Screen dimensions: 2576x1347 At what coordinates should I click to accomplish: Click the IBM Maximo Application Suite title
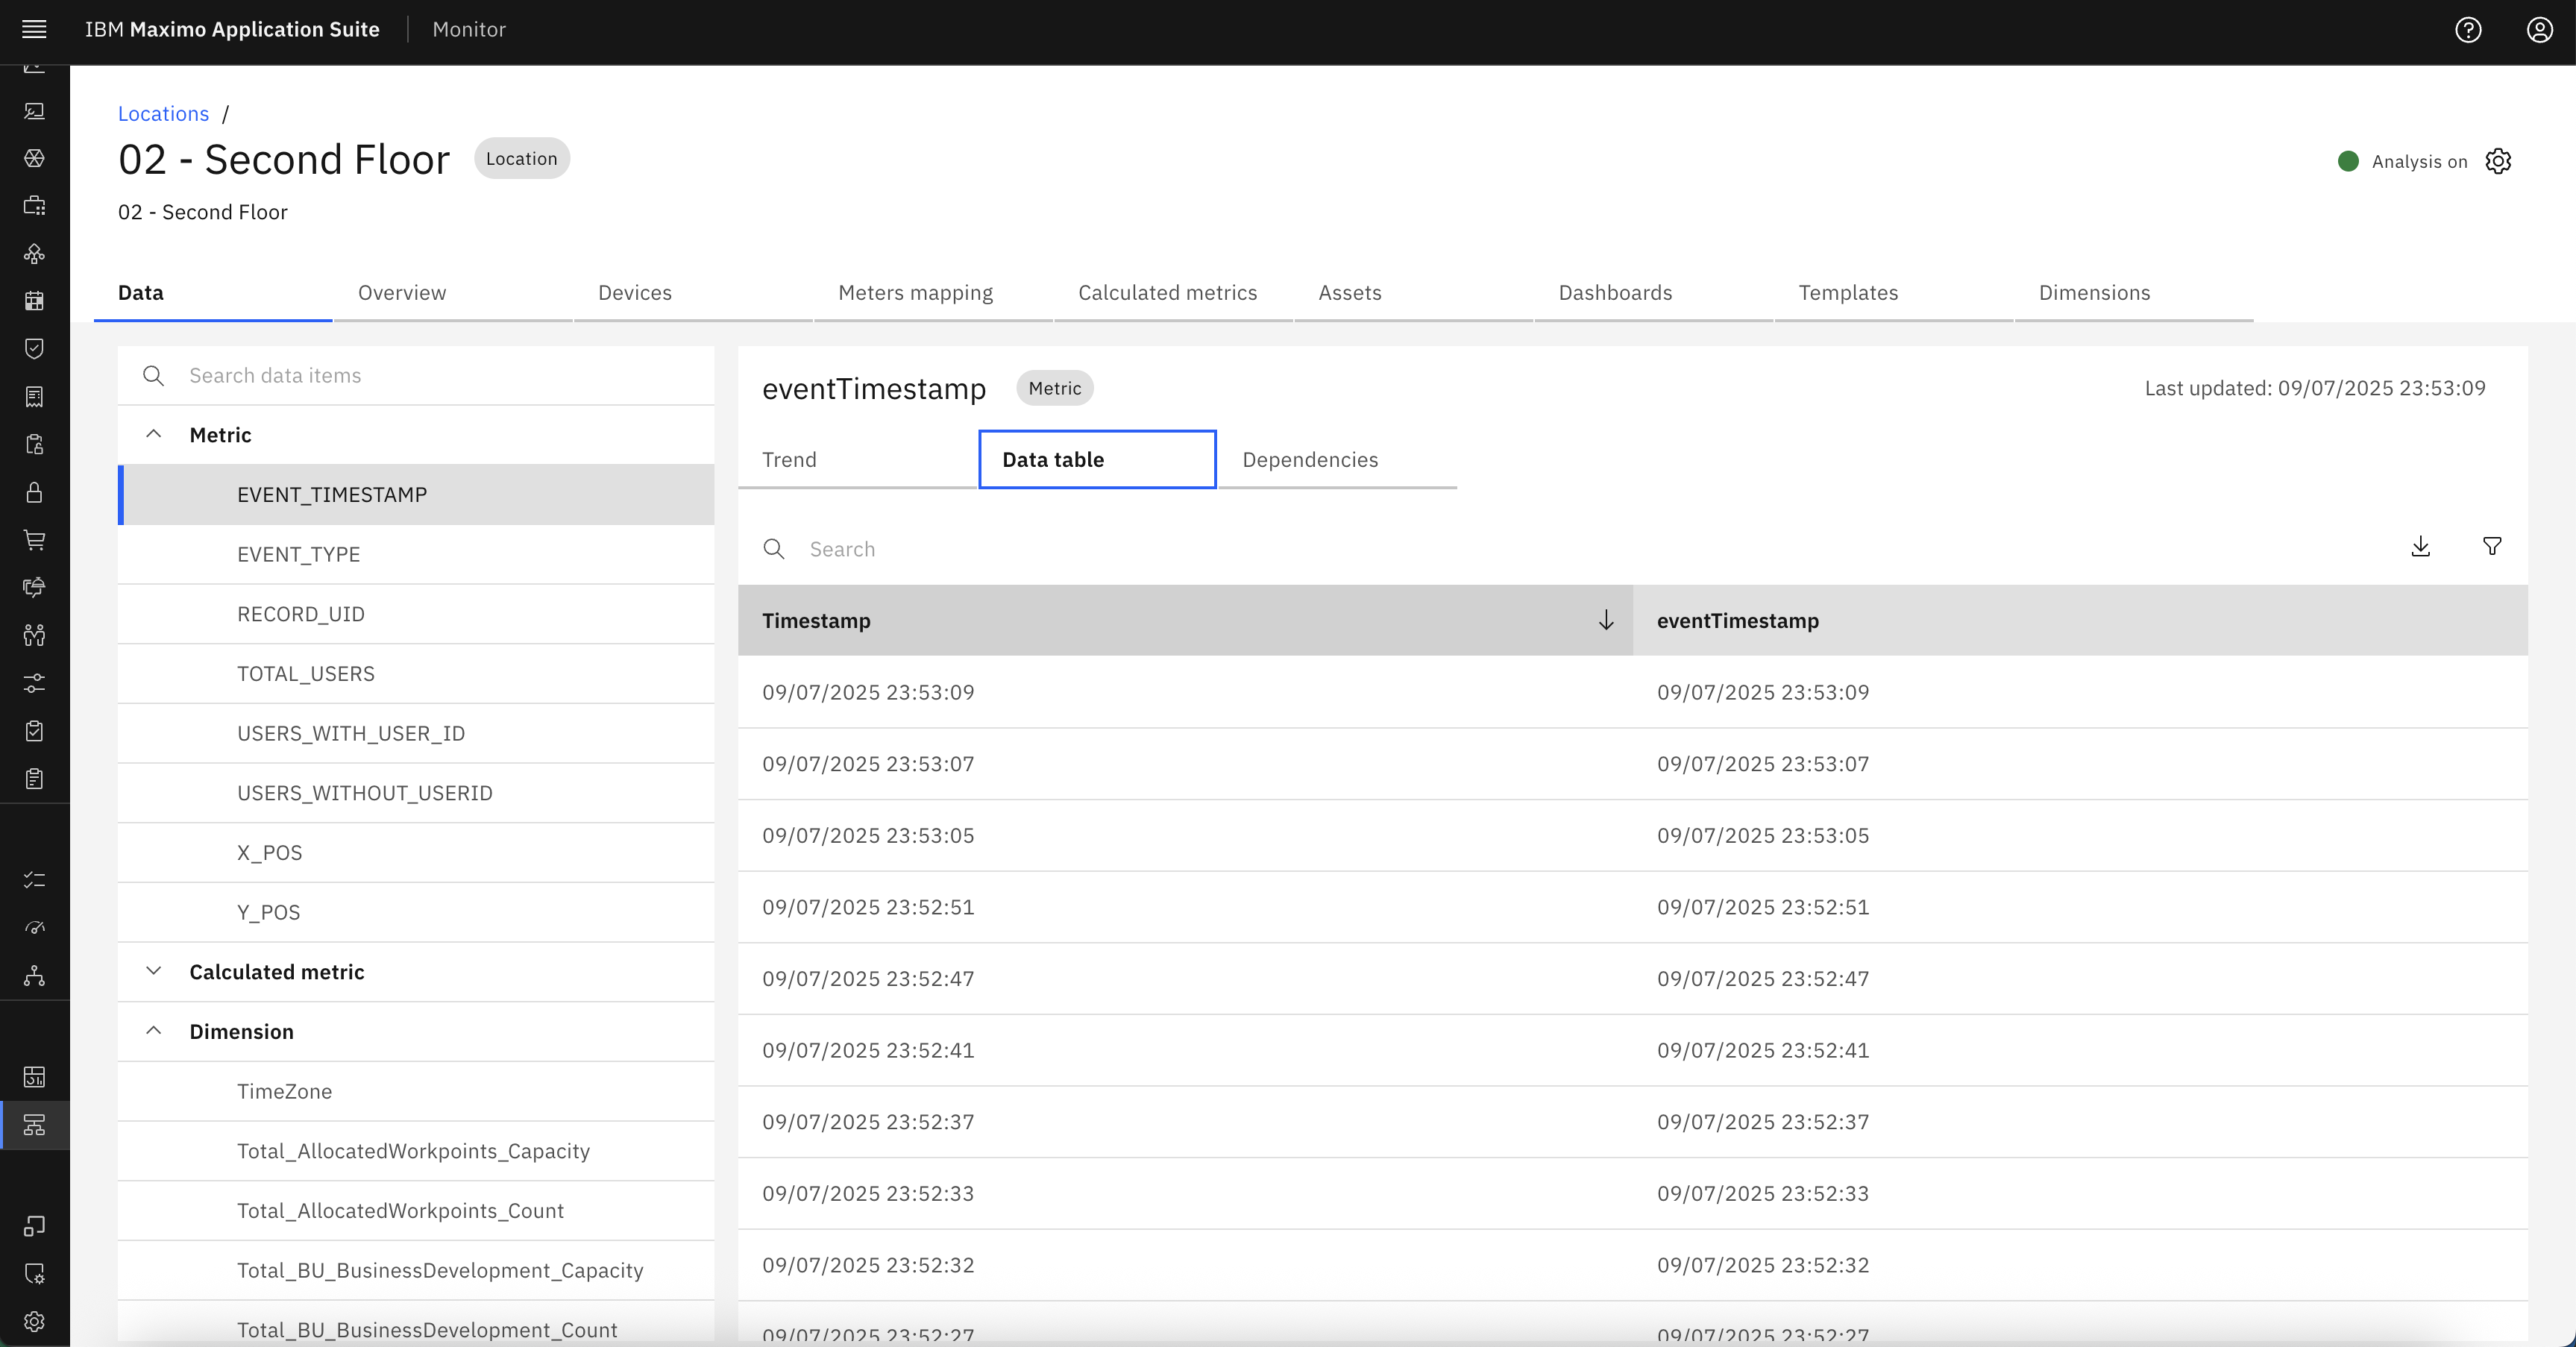click(232, 30)
